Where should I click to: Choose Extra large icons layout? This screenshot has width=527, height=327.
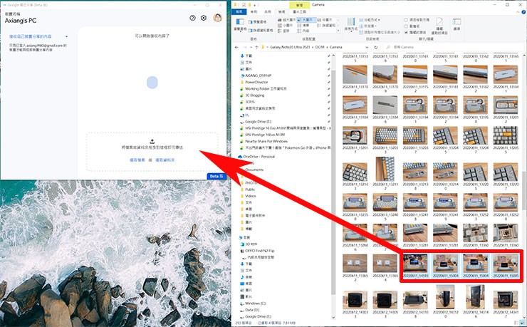click(x=287, y=20)
